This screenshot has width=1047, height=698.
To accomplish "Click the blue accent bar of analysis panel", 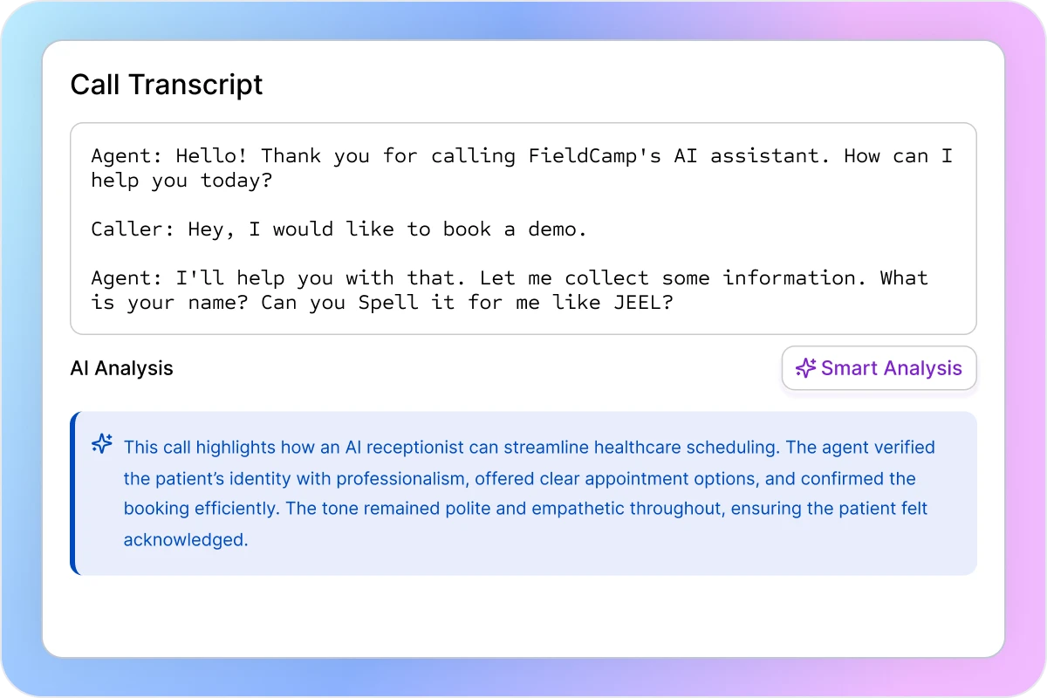I will [x=75, y=493].
